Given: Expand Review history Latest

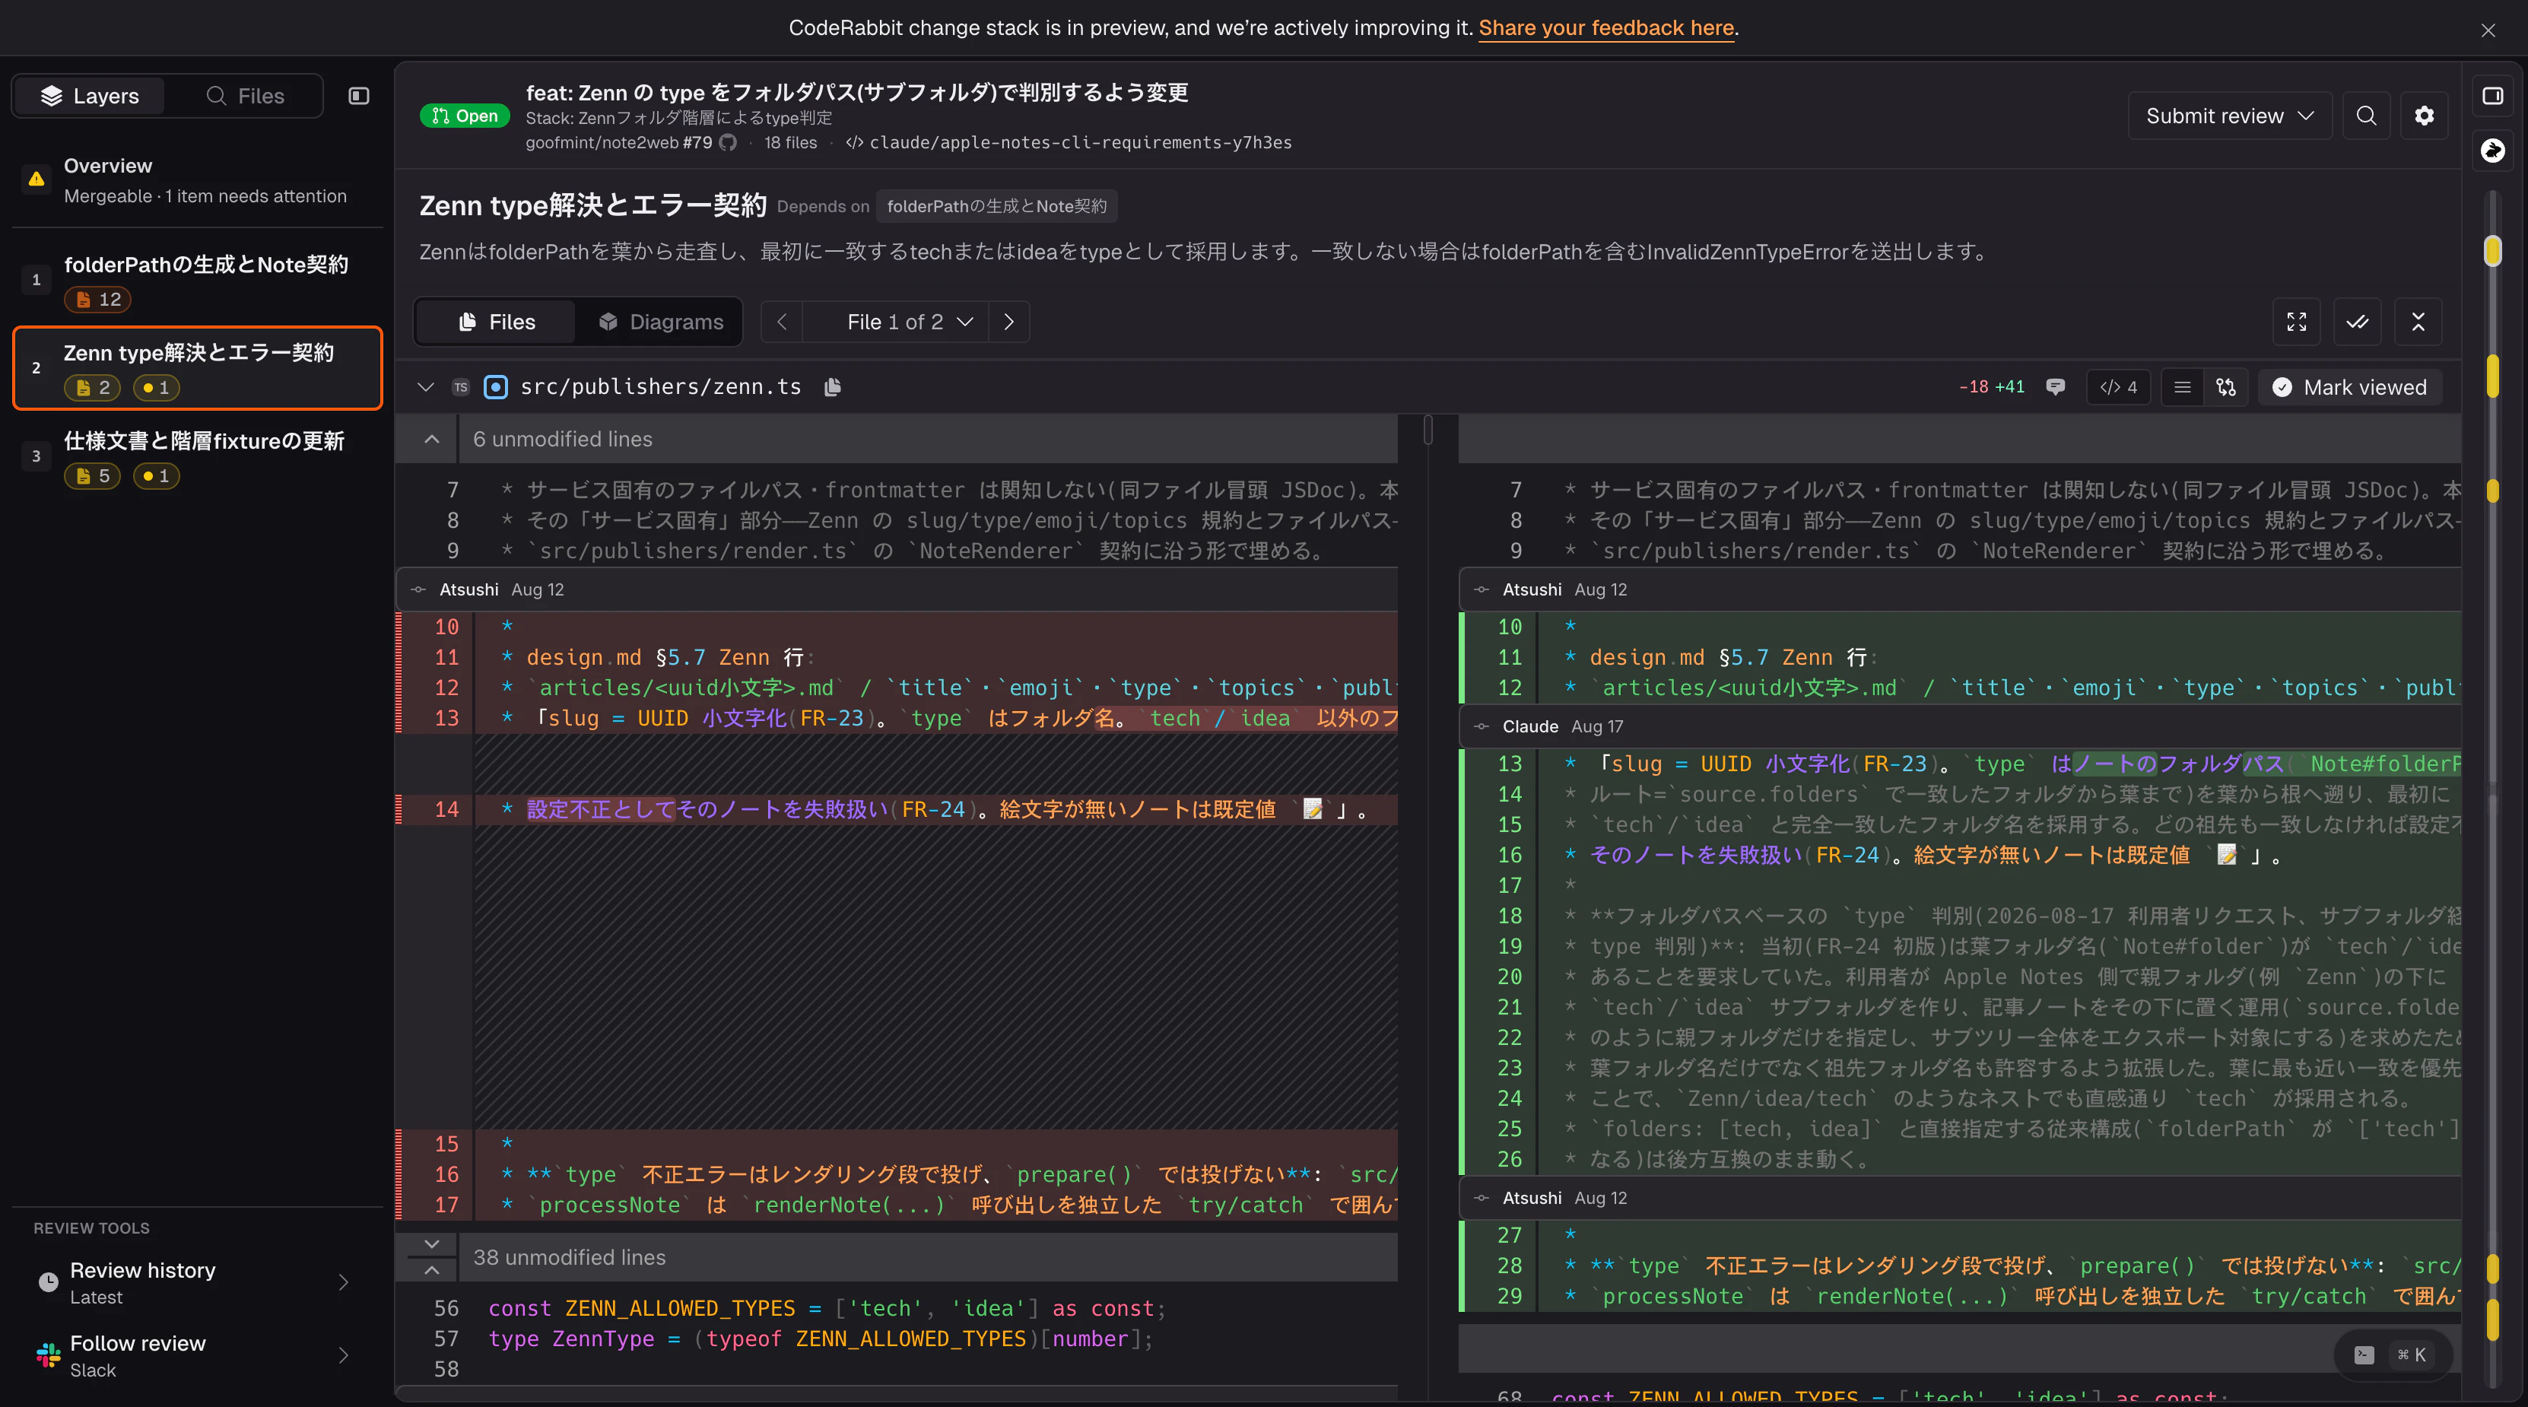Looking at the screenshot, I should [196, 1282].
